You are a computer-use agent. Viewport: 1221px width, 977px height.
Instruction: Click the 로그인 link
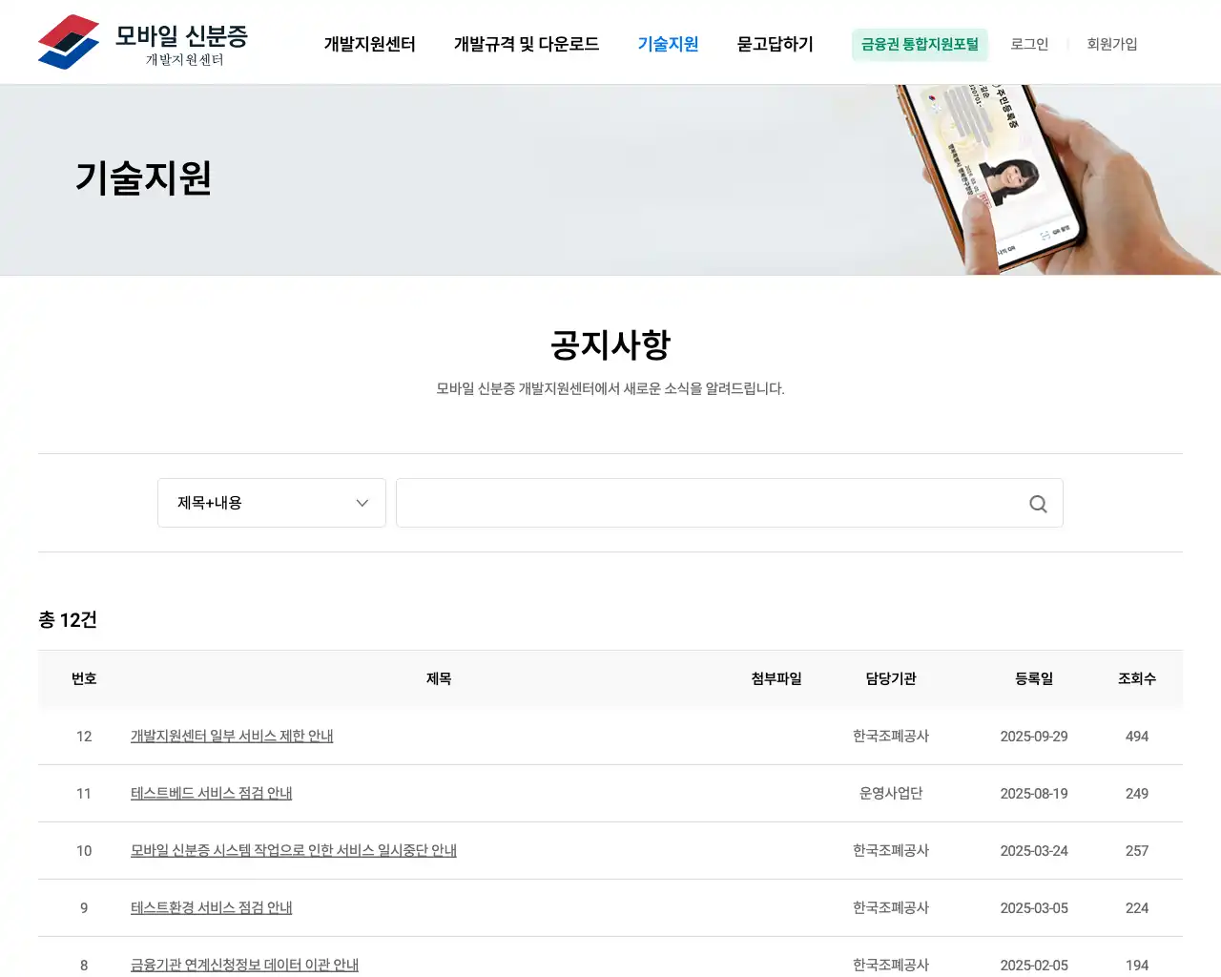[x=1028, y=44]
